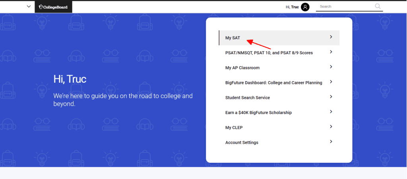
Task: Click the chevron arrow on My SAT row
Action: (x=331, y=37)
